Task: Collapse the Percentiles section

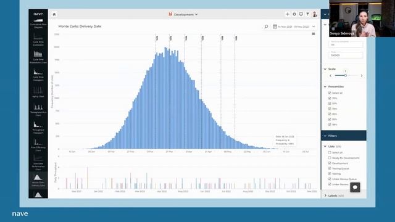Action: [325, 86]
